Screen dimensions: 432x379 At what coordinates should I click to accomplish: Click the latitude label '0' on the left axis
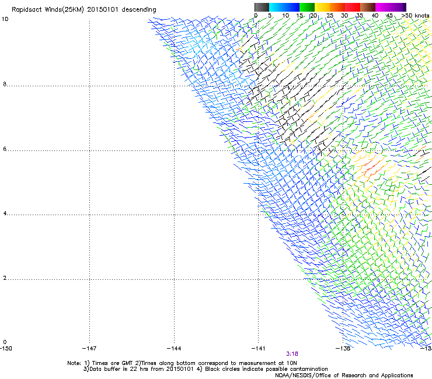tap(5, 342)
